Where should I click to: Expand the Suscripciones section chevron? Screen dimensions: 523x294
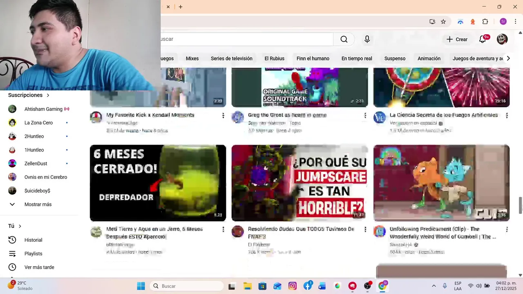point(48,95)
